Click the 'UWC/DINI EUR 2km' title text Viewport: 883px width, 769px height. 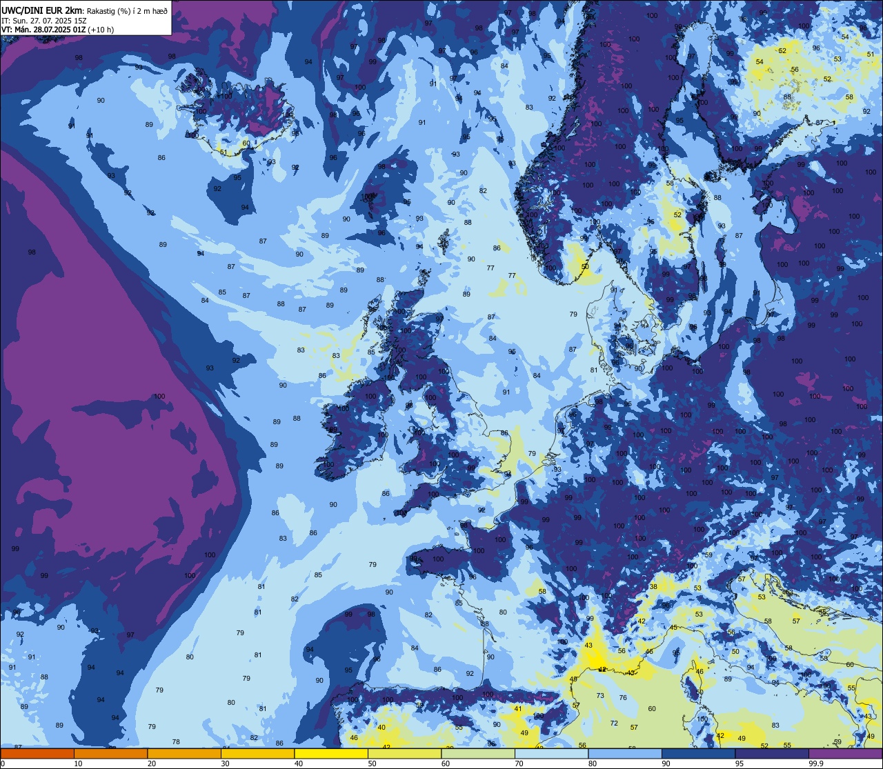[x=41, y=10]
